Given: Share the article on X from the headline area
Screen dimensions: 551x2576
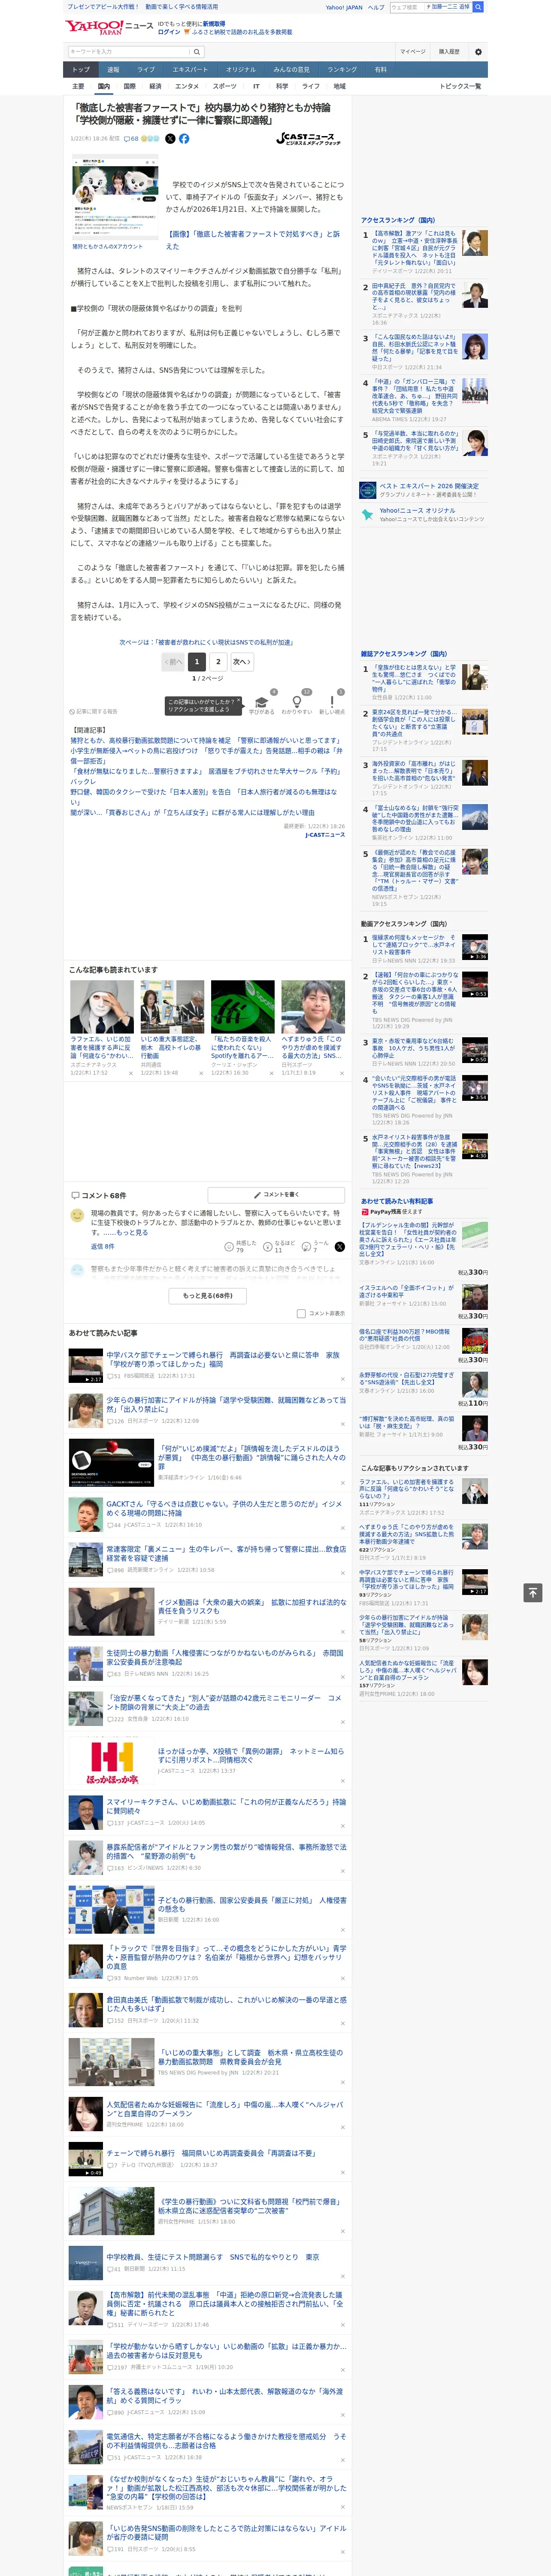Looking at the screenshot, I should pyautogui.click(x=170, y=139).
